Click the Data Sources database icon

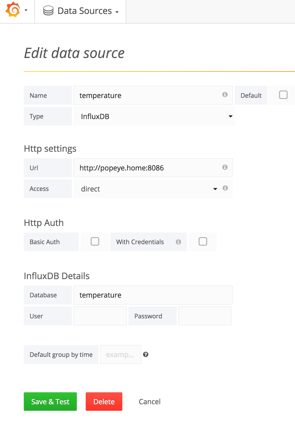[x=48, y=11]
